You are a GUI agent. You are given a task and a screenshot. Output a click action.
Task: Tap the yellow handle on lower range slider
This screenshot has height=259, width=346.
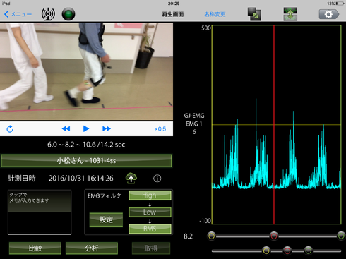click(x=266, y=251)
